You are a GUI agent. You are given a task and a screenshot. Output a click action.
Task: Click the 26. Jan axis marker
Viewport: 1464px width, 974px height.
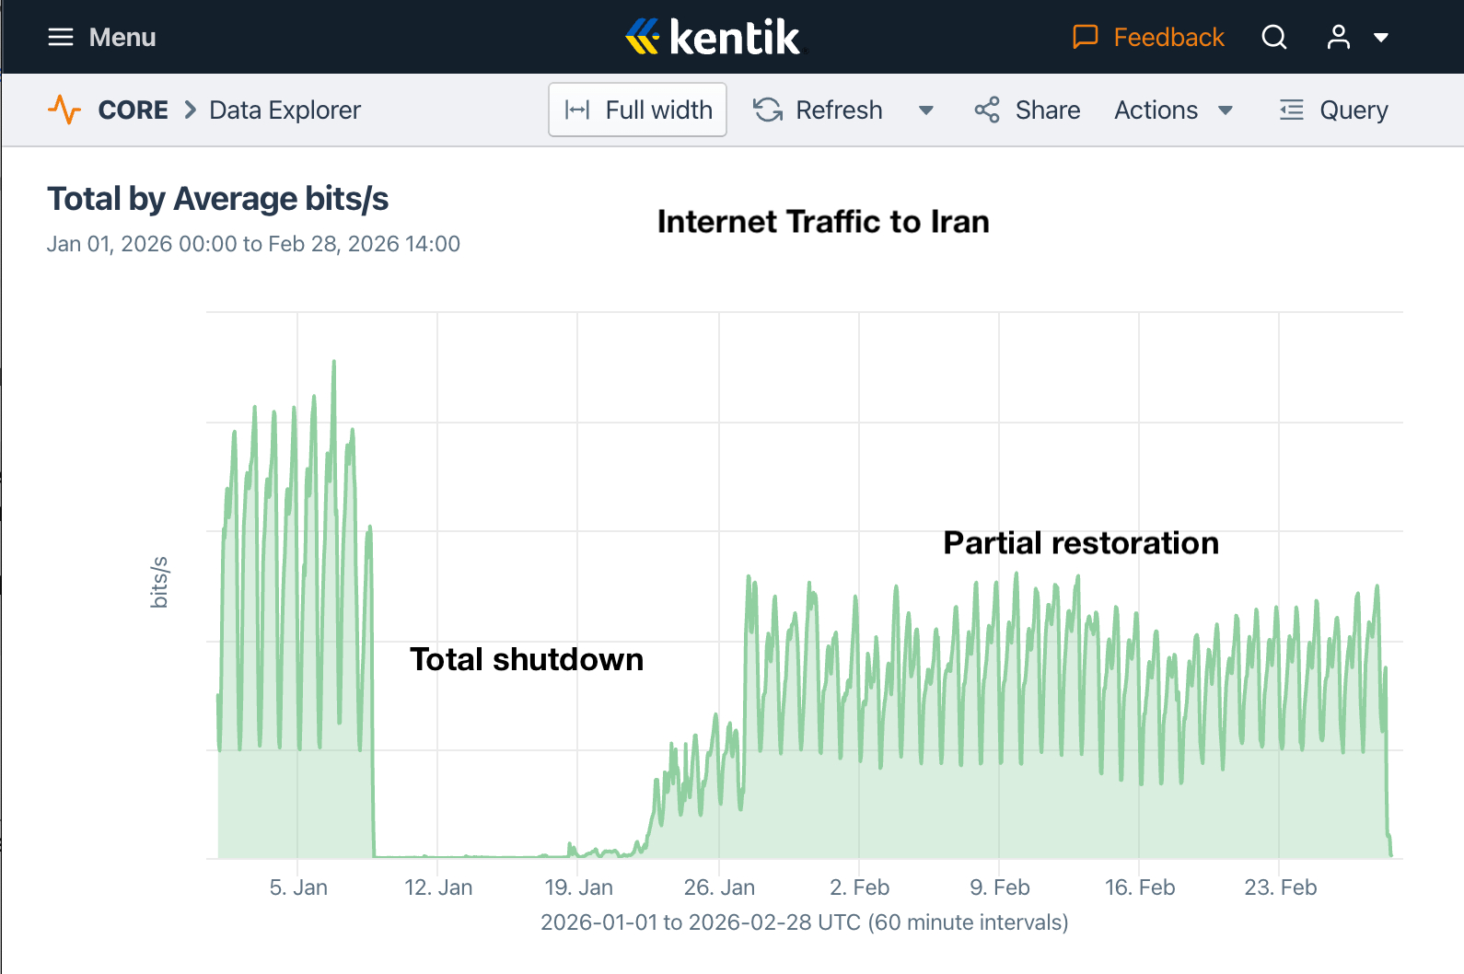(x=719, y=887)
